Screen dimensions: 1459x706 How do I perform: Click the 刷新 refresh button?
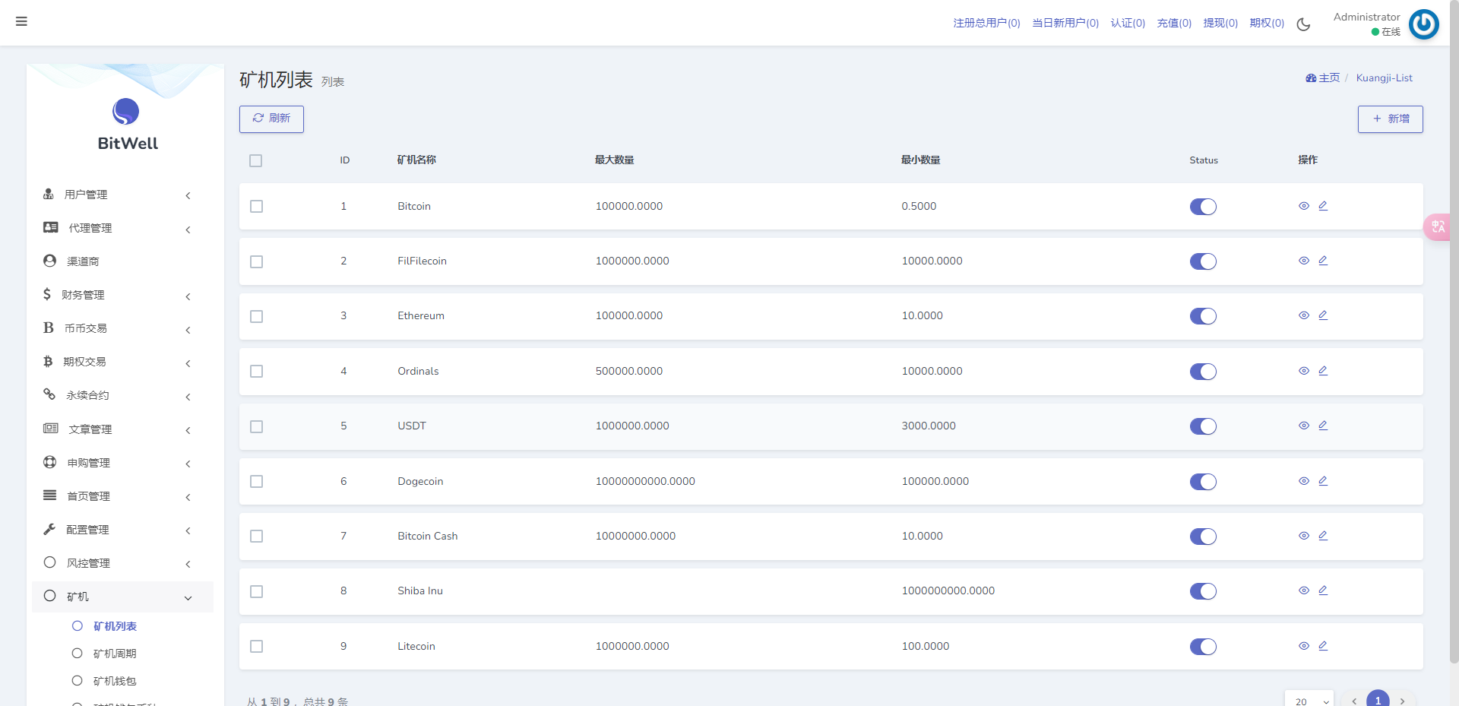pyautogui.click(x=271, y=119)
